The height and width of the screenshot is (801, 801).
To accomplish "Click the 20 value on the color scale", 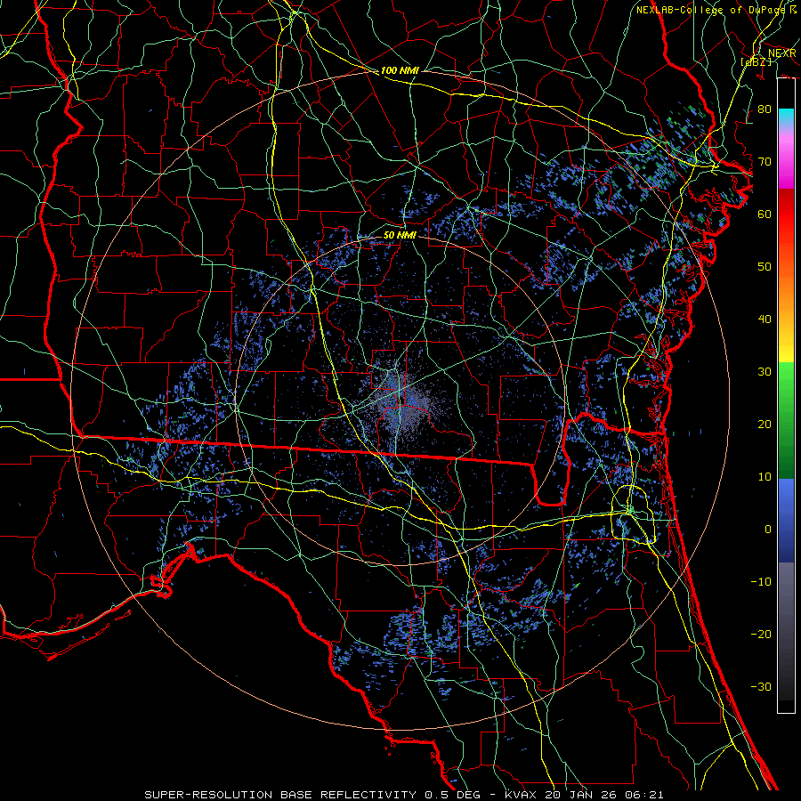I will pyautogui.click(x=765, y=425).
